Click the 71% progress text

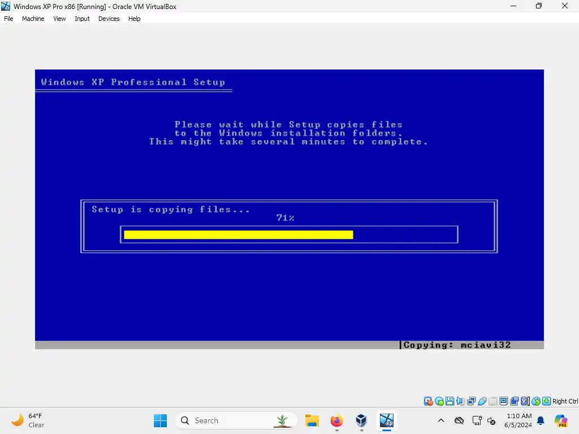(285, 218)
